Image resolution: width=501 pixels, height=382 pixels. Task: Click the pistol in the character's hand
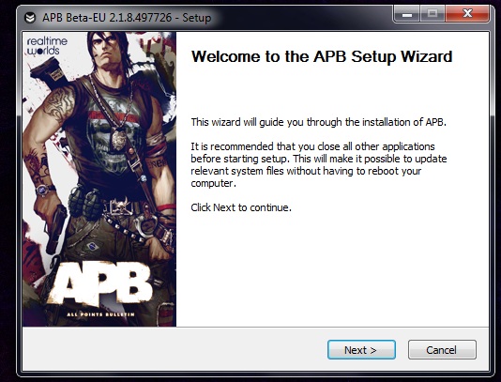click(55, 228)
